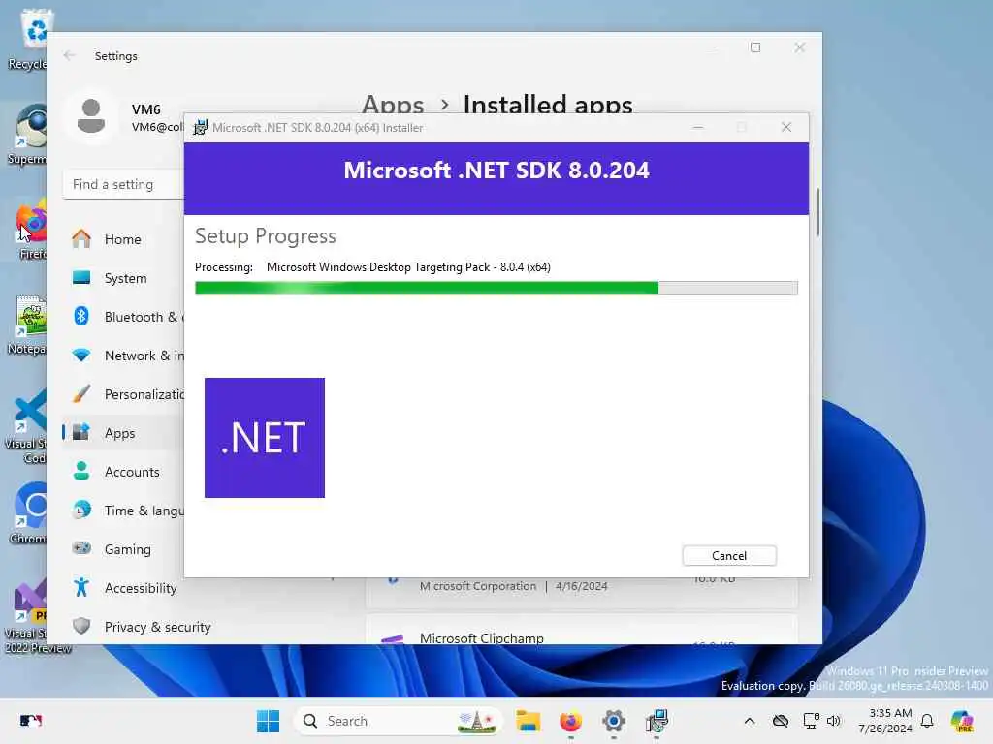Click the Settings gear taskbar icon
Viewport: 993px width, 744px height.
[x=614, y=721]
